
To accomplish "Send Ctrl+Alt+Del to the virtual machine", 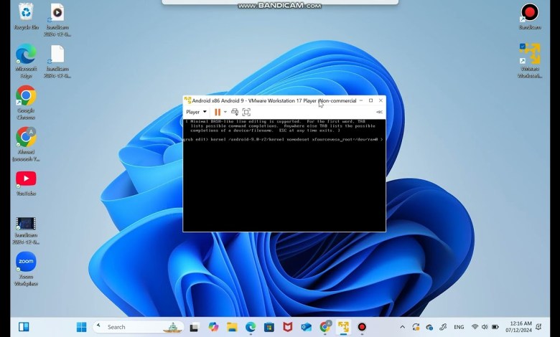I will point(235,112).
